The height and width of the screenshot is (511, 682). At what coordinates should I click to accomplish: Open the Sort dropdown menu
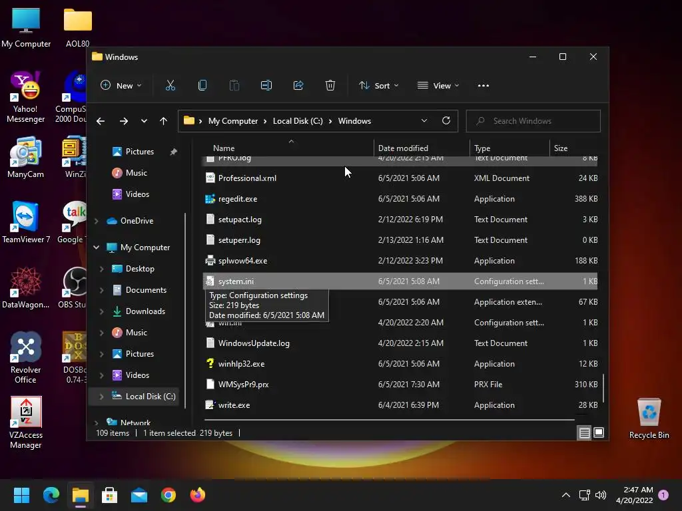click(x=378, y=86)
